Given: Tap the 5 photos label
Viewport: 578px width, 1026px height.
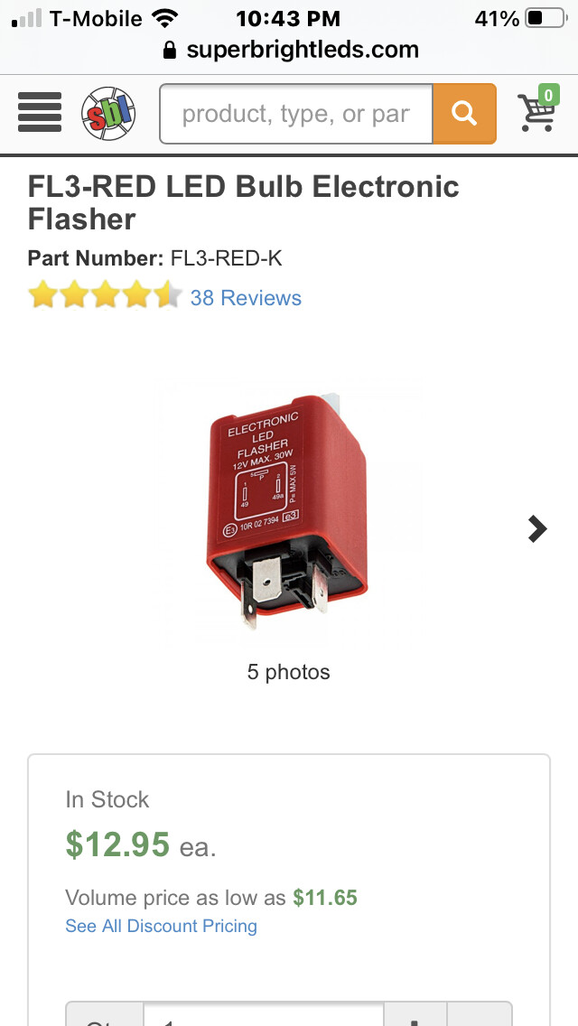Looking at the screenshot, I should tap(288, 672).
